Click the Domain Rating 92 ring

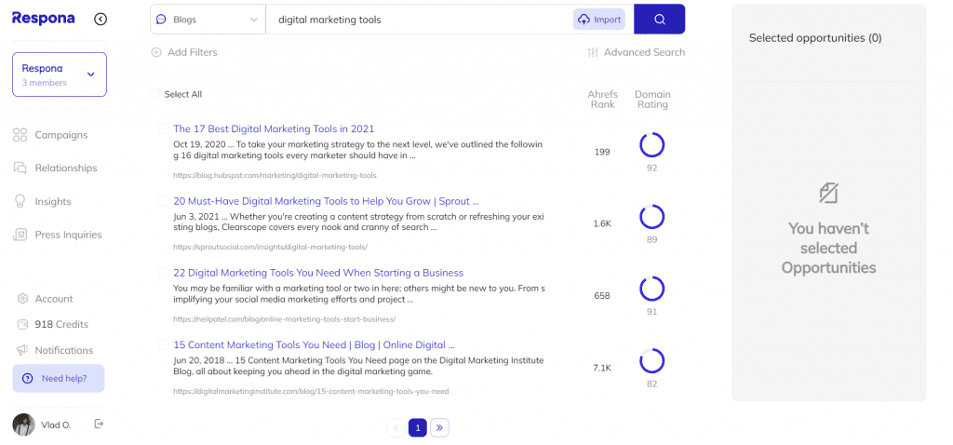(x=652, y=145)
